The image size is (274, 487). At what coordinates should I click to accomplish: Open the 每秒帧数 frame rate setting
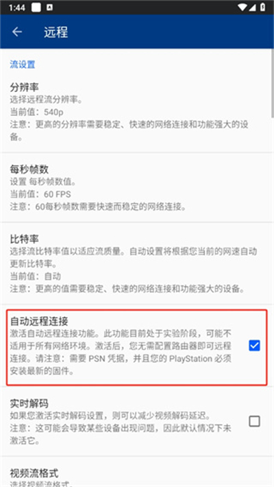tap(137, 188)
